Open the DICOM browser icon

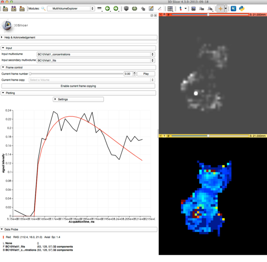coord(14,9)
